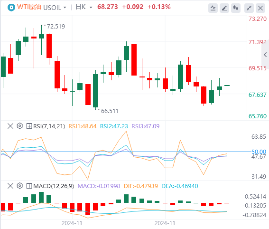Shrink chart with the collapse arrows icon

(249, 8)
